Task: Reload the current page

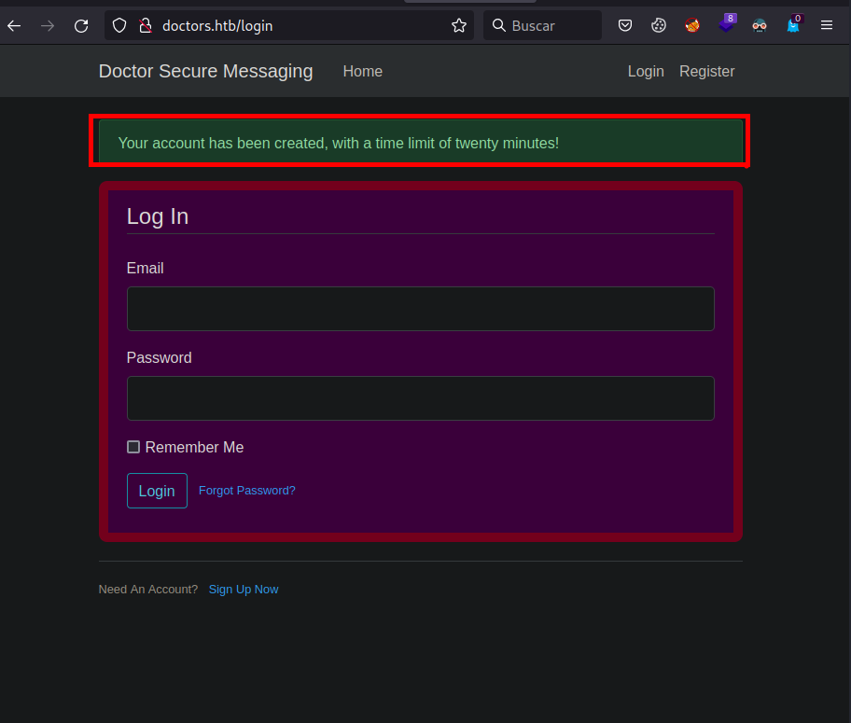Action: click(81, 26)
